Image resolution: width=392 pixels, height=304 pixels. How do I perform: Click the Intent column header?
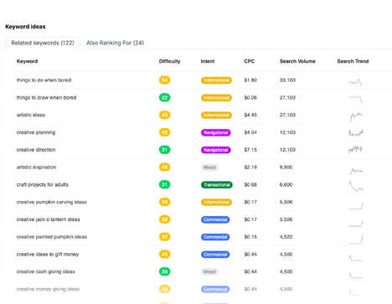(208, 61)
